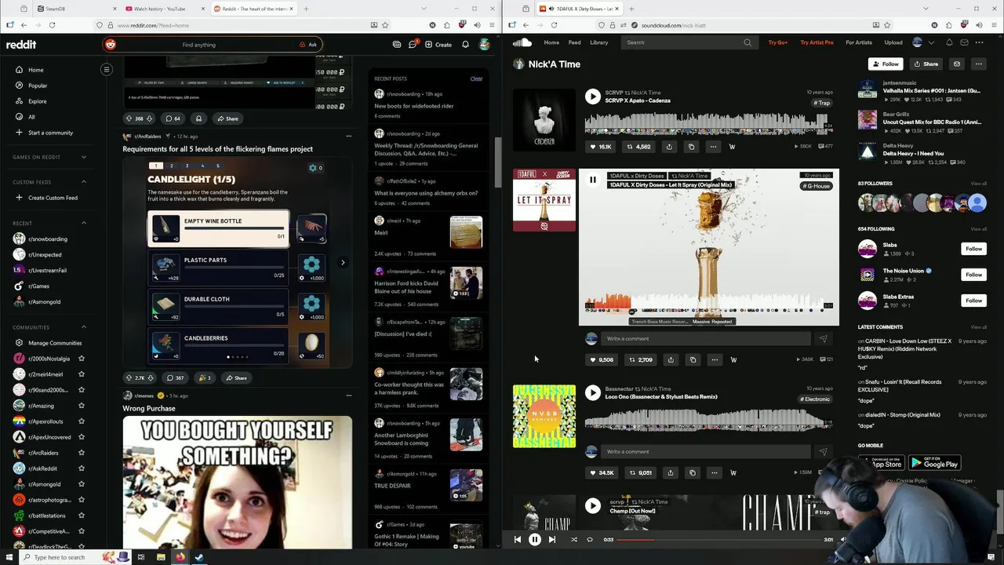Pause playback in bottom SoundCloud player bar
Viewport: 1004px width, 565px height.
coord(535,539)
